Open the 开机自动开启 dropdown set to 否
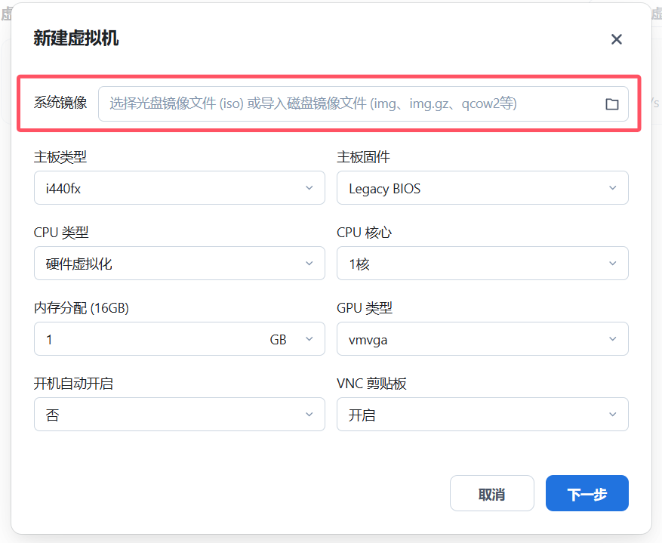 pyautogui.click(x=179, y=414)
